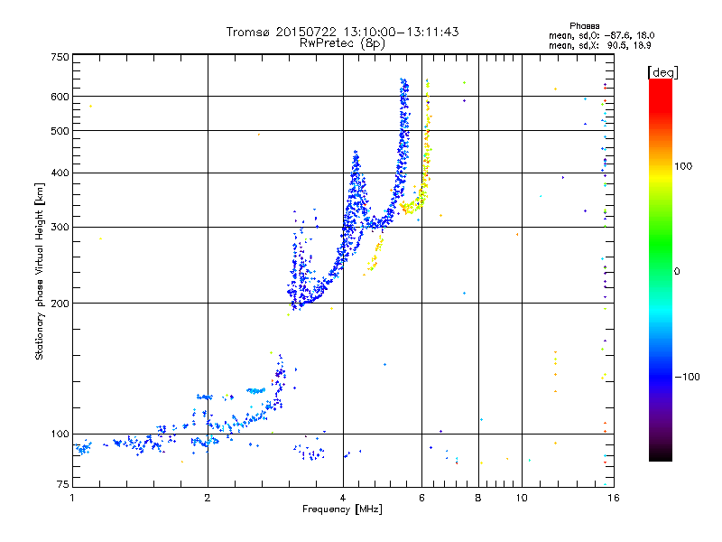Click the y-axis tick label '500'
Image resolution: width=722 pixels, height=542 pixels.
[60, 131]
